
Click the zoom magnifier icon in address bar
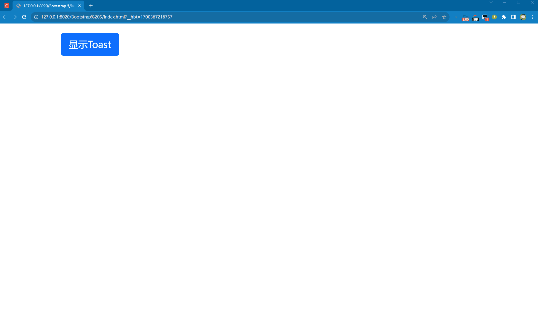point(425,17)
